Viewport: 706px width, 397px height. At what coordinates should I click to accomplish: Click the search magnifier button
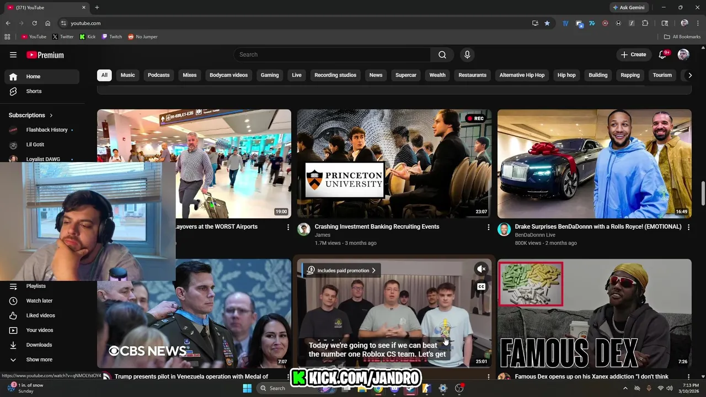coord(442,55)
